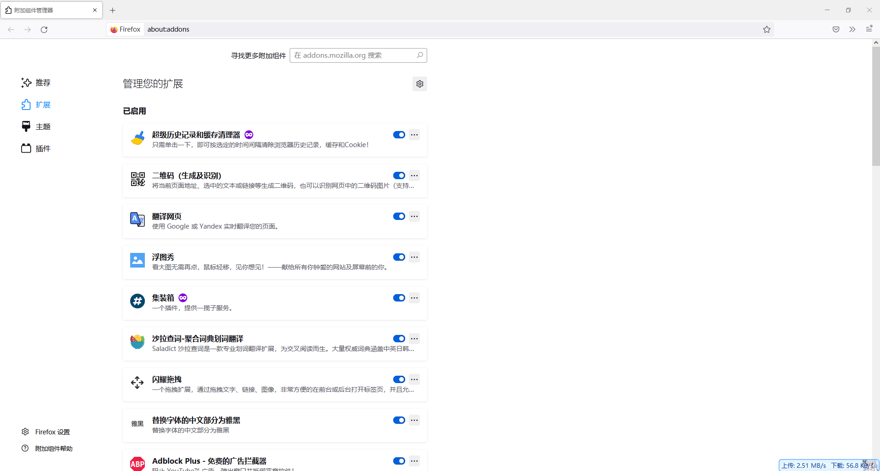Click the magnifier icon in the search box
The width and height of the screenshot is (880, 471).
(x=419, y=55)
